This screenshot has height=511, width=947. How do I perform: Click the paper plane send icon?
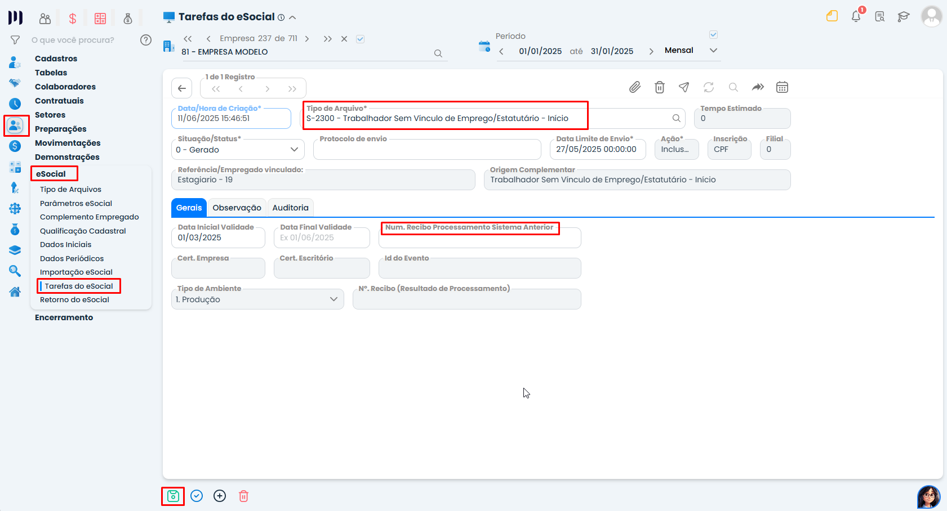click(684, 87)
